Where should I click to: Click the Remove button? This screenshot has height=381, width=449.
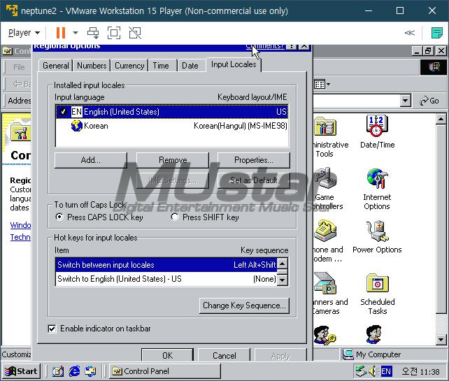point(173,160)
